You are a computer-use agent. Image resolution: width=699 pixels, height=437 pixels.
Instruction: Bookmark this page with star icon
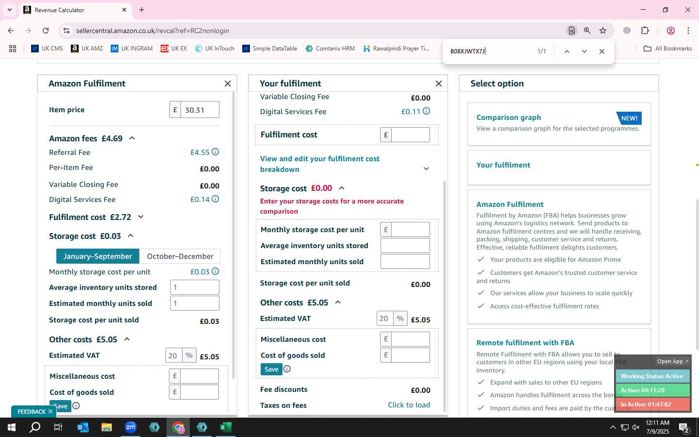603,31
